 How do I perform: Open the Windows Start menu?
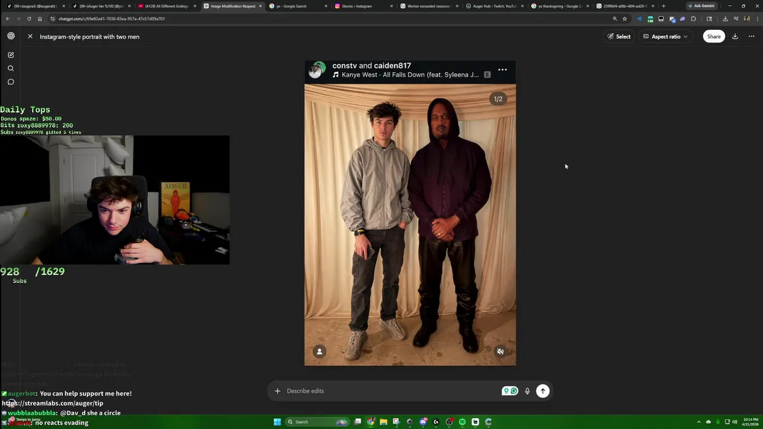pyautogui.click(x=277, y=422)
